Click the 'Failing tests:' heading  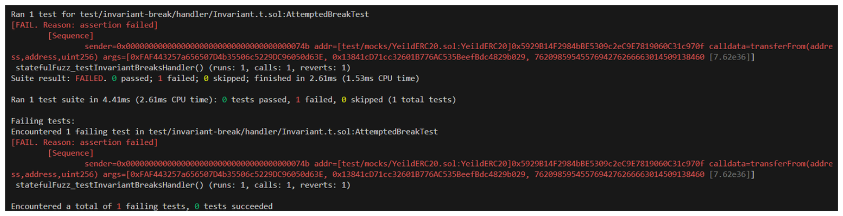click(x=42, y=121)
